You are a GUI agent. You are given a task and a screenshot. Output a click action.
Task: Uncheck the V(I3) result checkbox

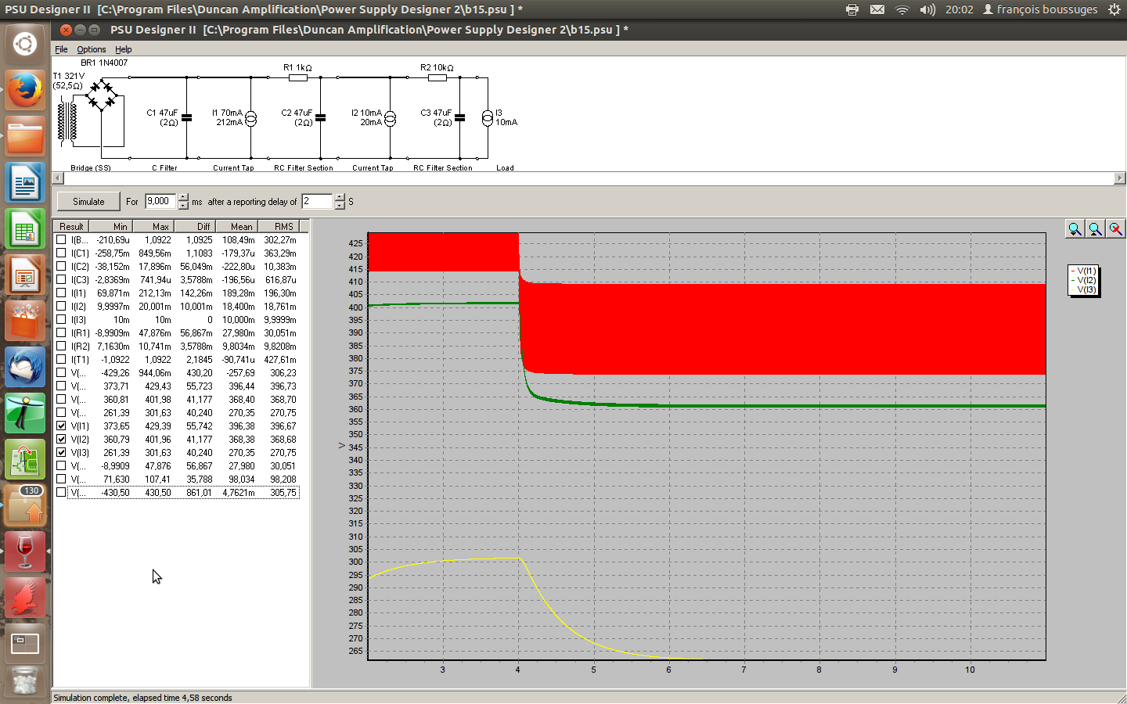tap(61, 453)
